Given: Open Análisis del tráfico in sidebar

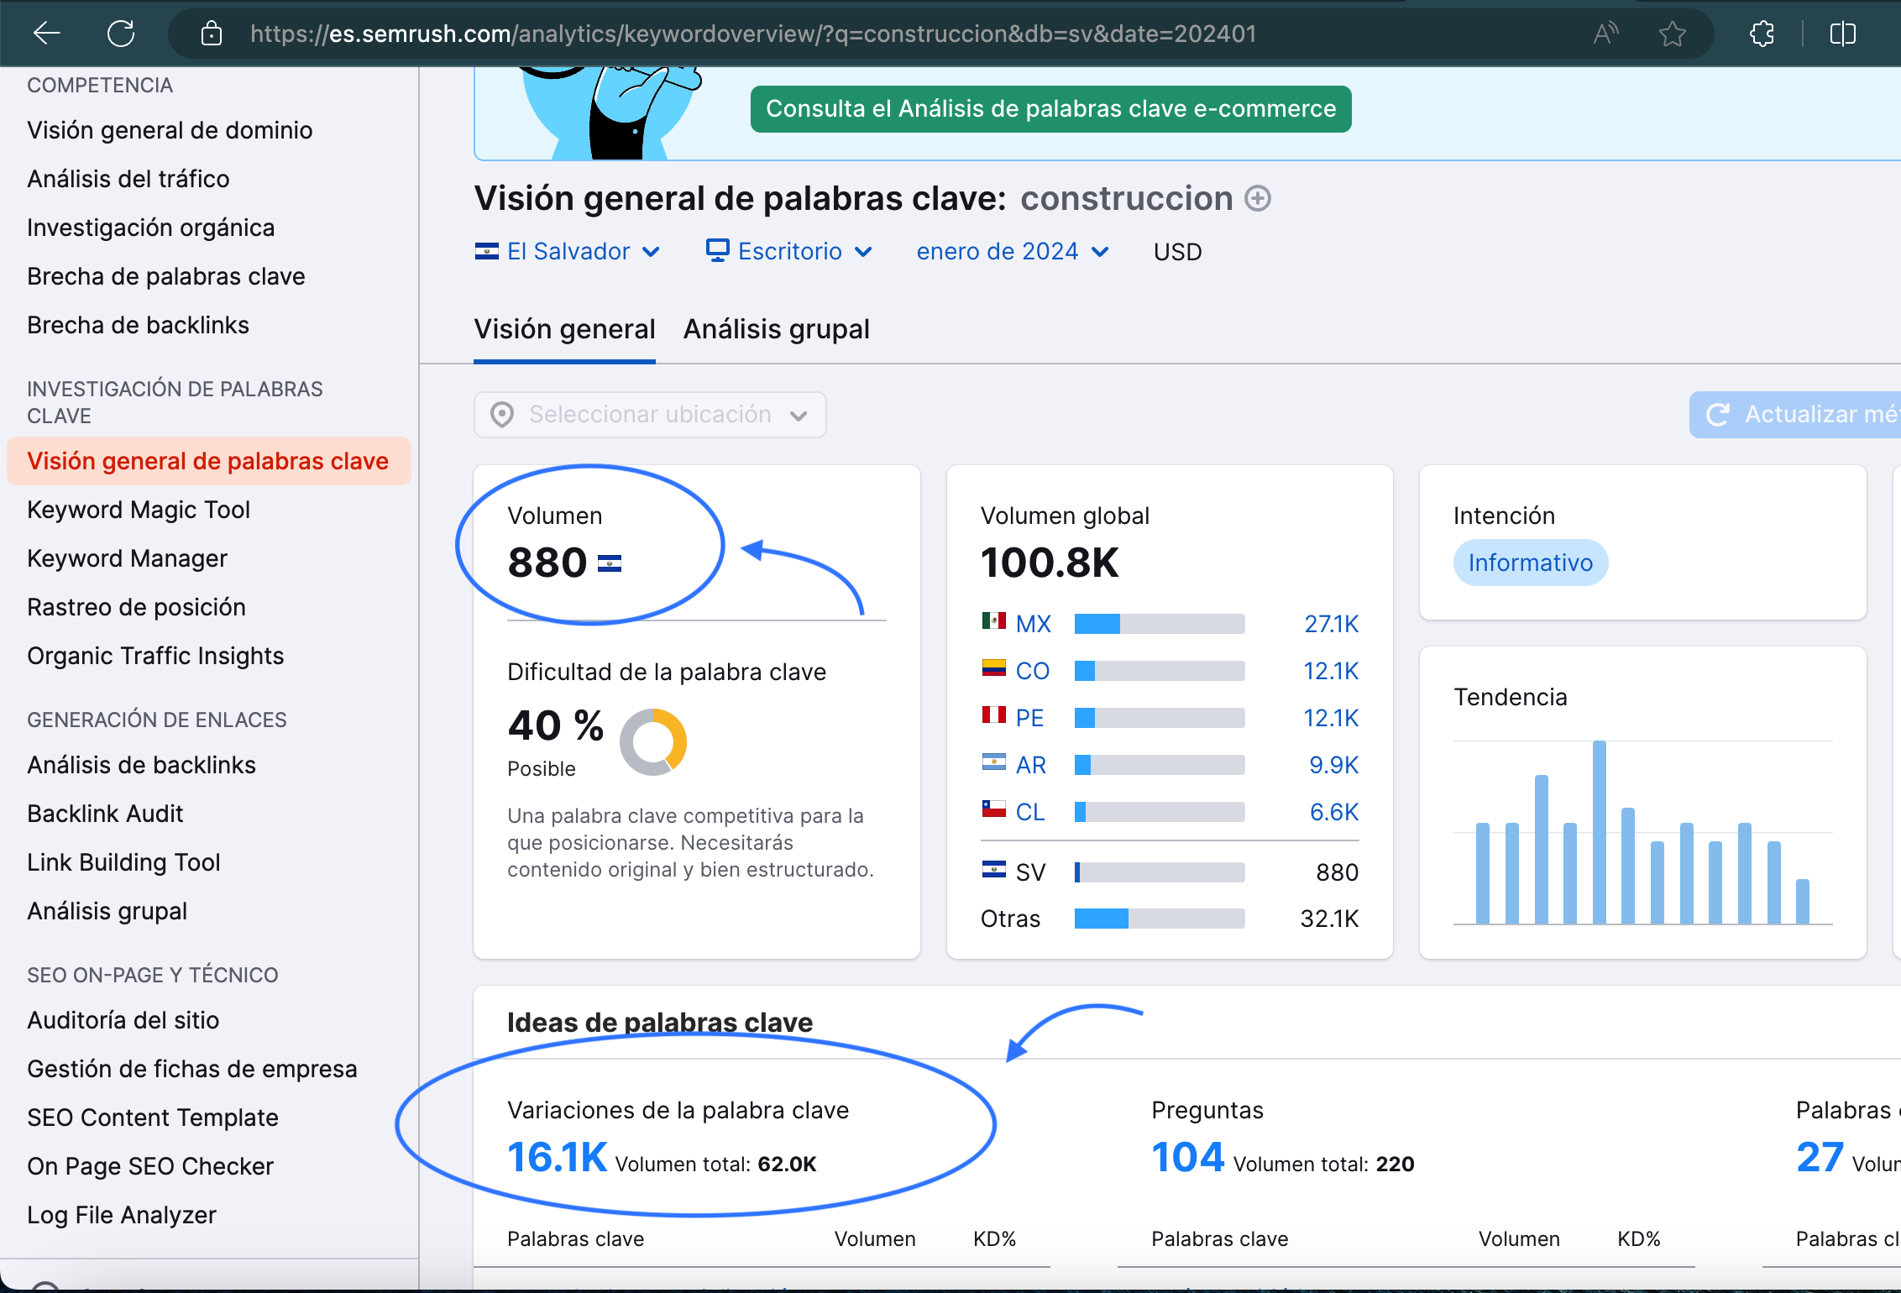Looking at the screenshot, I should pyautogui.click(x=128, y=179).
